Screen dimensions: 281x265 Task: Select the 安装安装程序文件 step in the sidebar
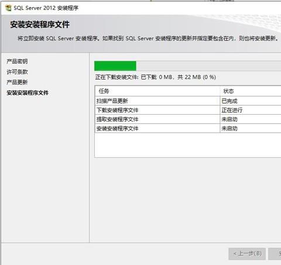pos(28,93)
